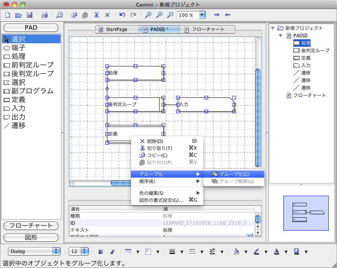Select the 前判定ループ shape tool

[31, 65]
